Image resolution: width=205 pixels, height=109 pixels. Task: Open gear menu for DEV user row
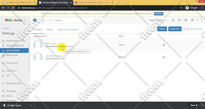point(164,45)
